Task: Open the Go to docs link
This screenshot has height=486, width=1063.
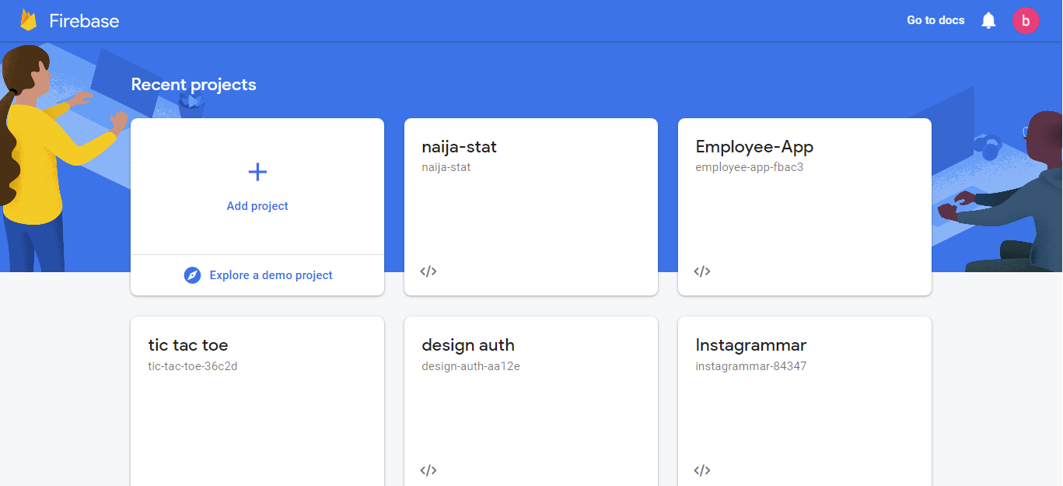Action: [x=935, y=20]
